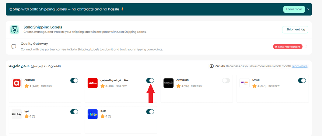Click the Quality Gateway chat icon
Viewport: 322px width, 136px height.
click(x=14, y=47)
